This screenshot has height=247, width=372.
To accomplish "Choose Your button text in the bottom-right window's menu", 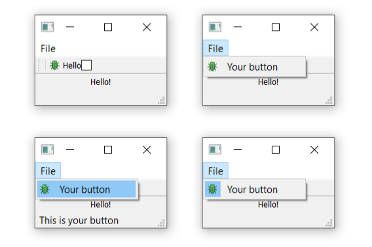I will pyautogui.click(x=252, y=189).
